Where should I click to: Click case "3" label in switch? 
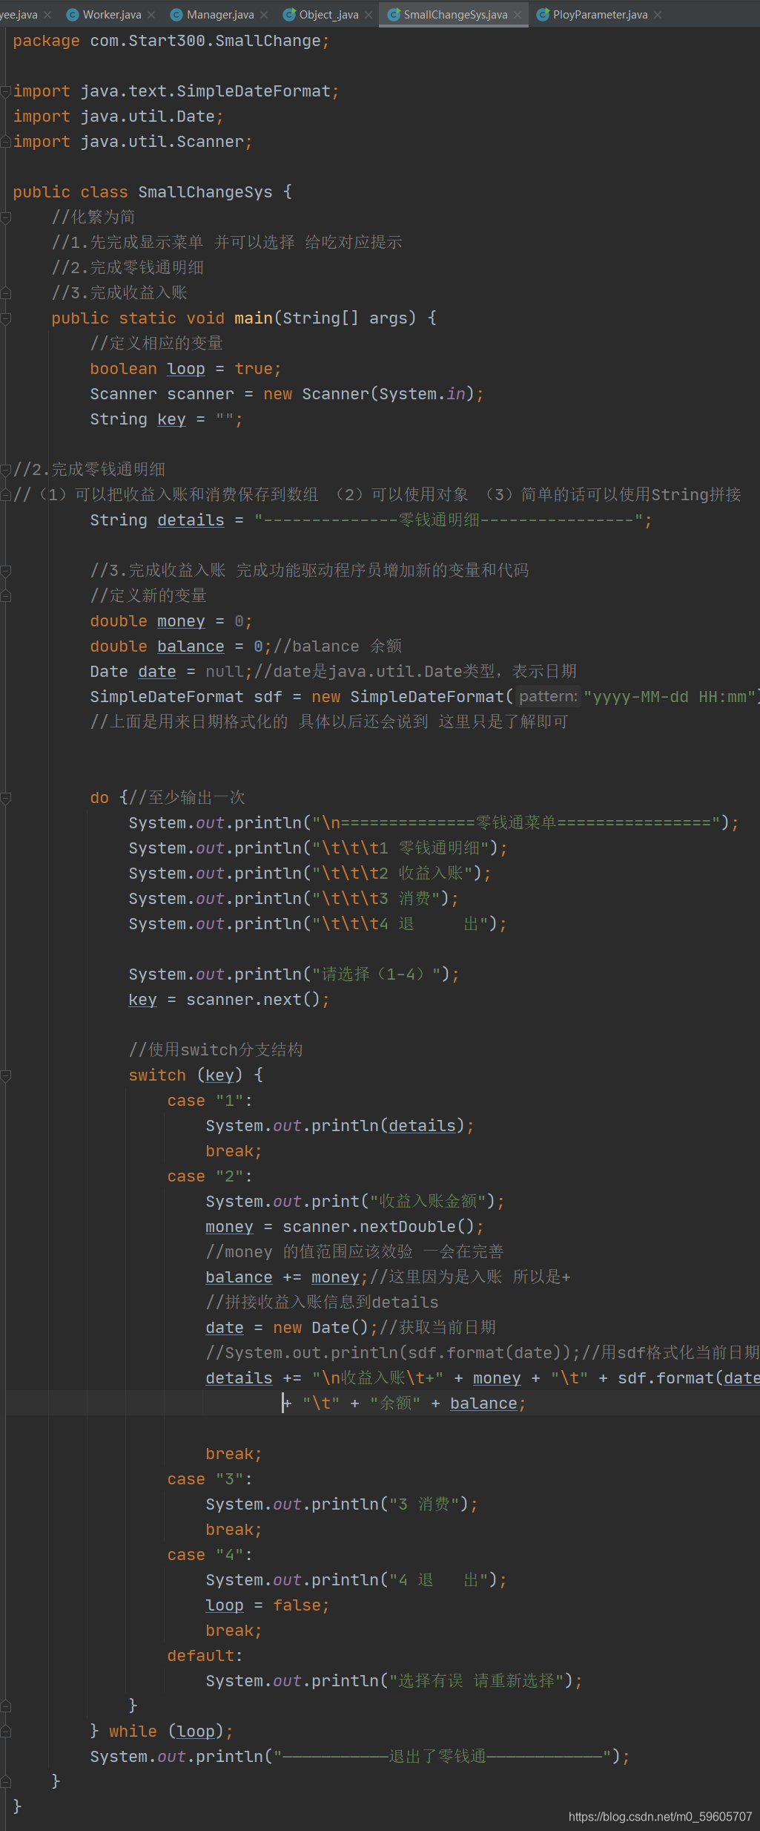[x=210, y=1479]
